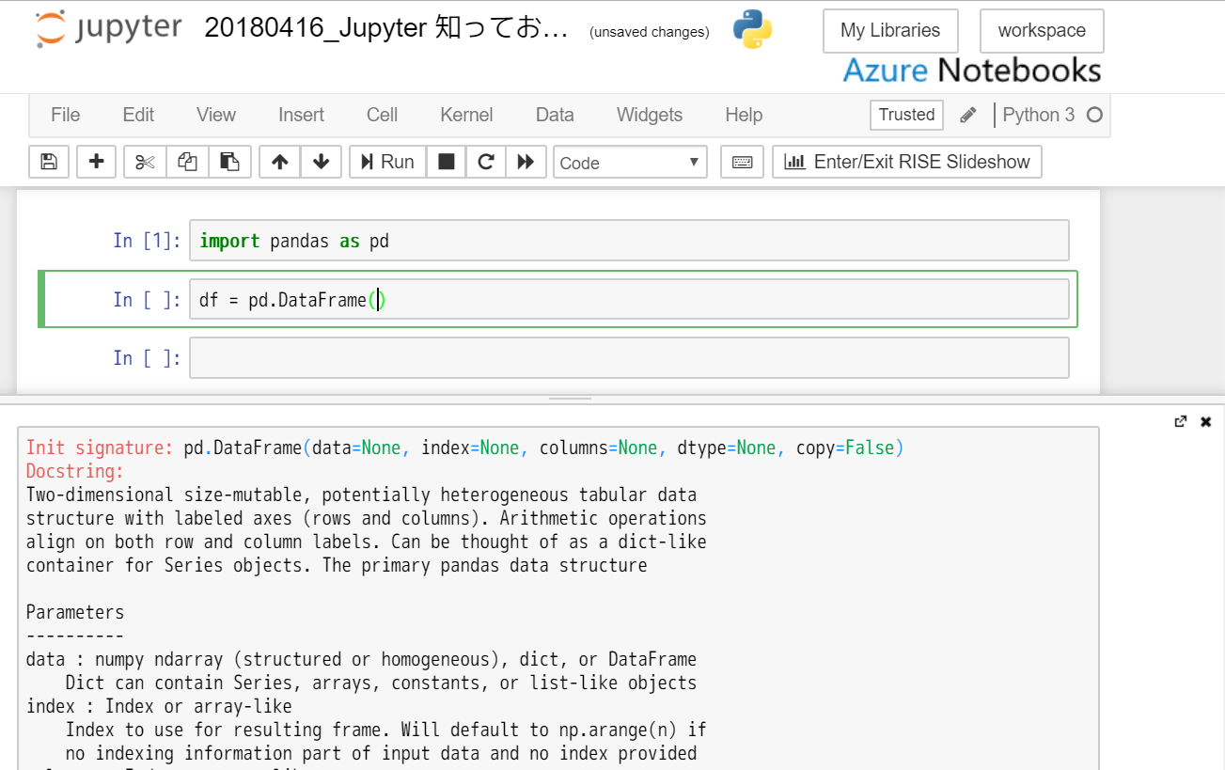Open the Kernel menu

[x=466, y=115]
